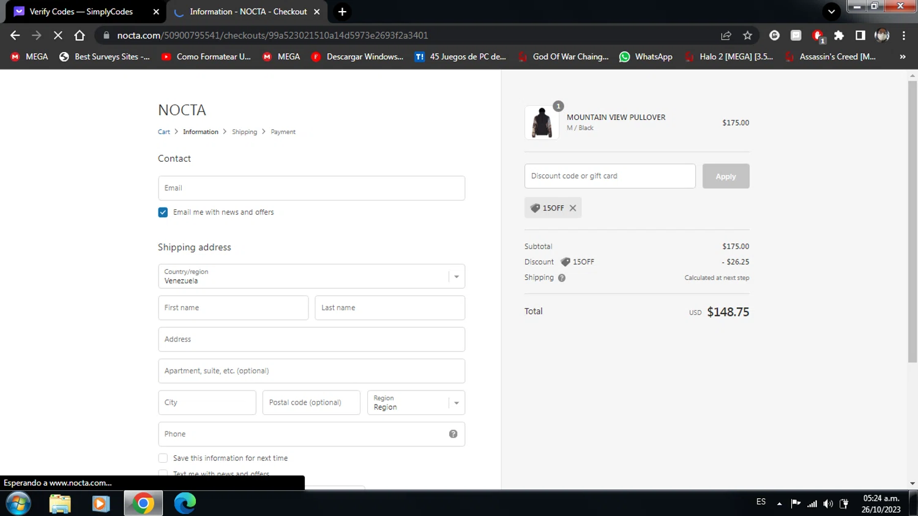Remove the 15OFF discount code

(573, 208)
